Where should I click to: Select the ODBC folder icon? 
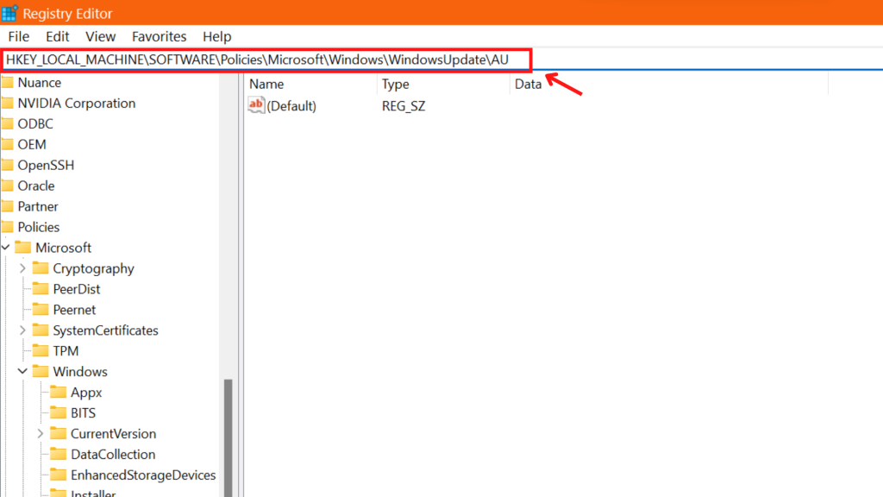7,124
